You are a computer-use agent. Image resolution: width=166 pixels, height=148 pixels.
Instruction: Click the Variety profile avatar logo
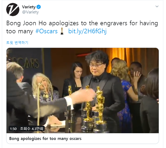coord(13,9)
